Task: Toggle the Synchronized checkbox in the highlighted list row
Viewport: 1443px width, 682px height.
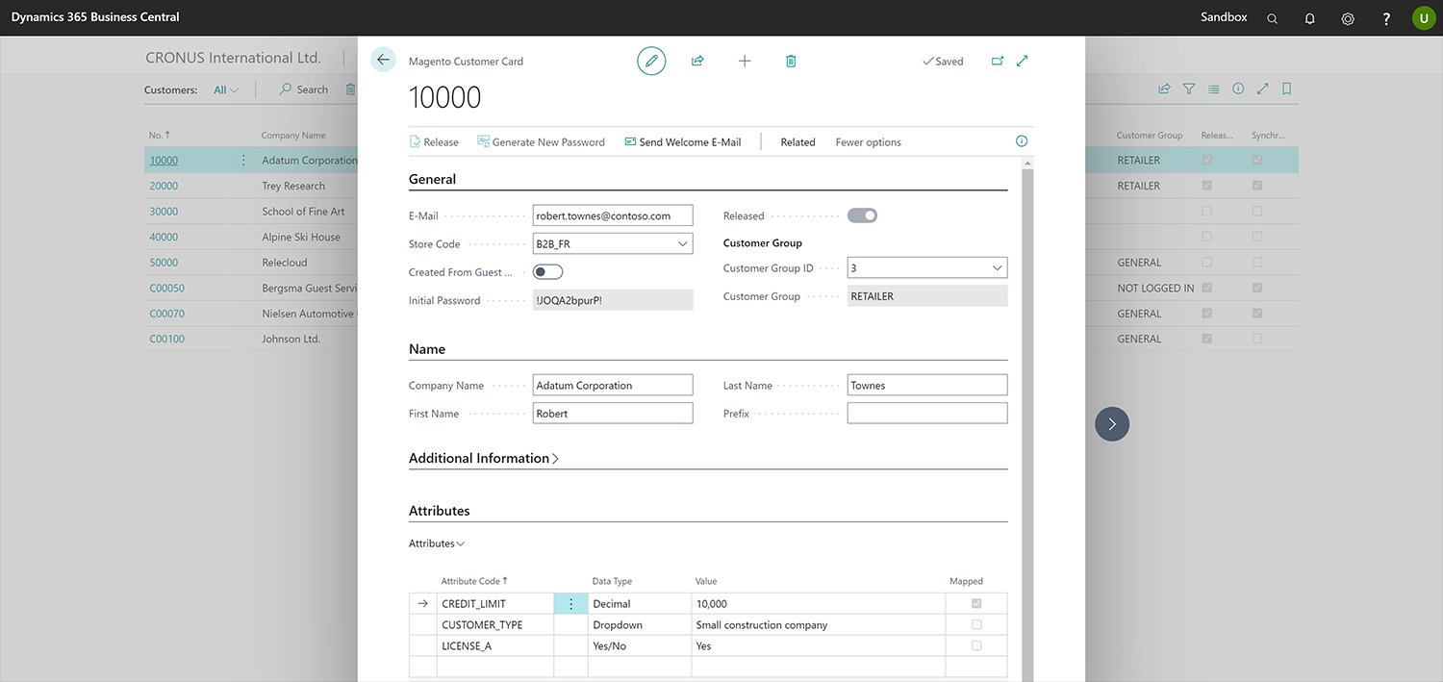Action: pos(1257,161)
